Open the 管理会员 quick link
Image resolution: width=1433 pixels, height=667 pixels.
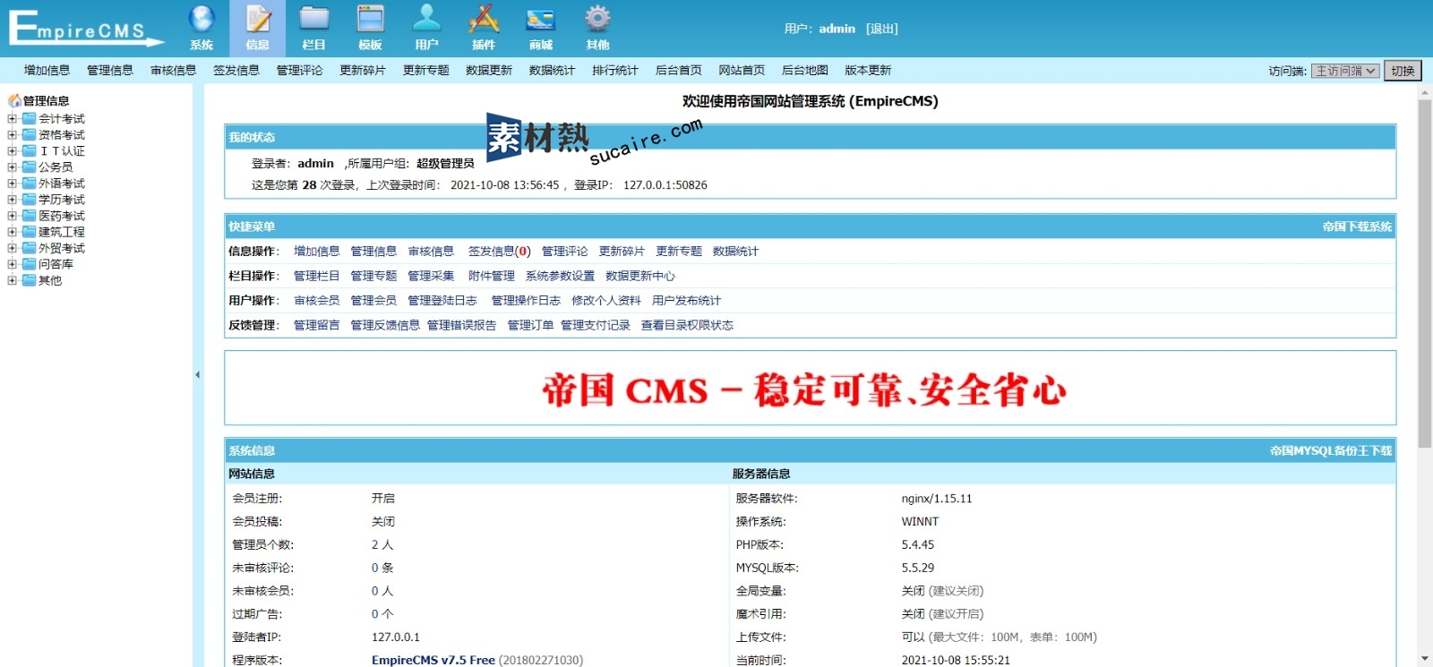pos(373,300)
